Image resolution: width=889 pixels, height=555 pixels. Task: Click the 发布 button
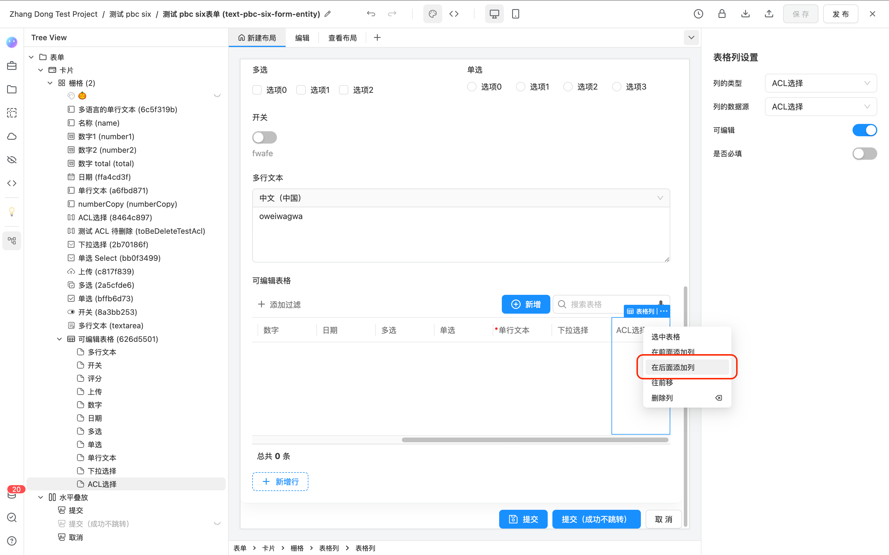[840, 14]
